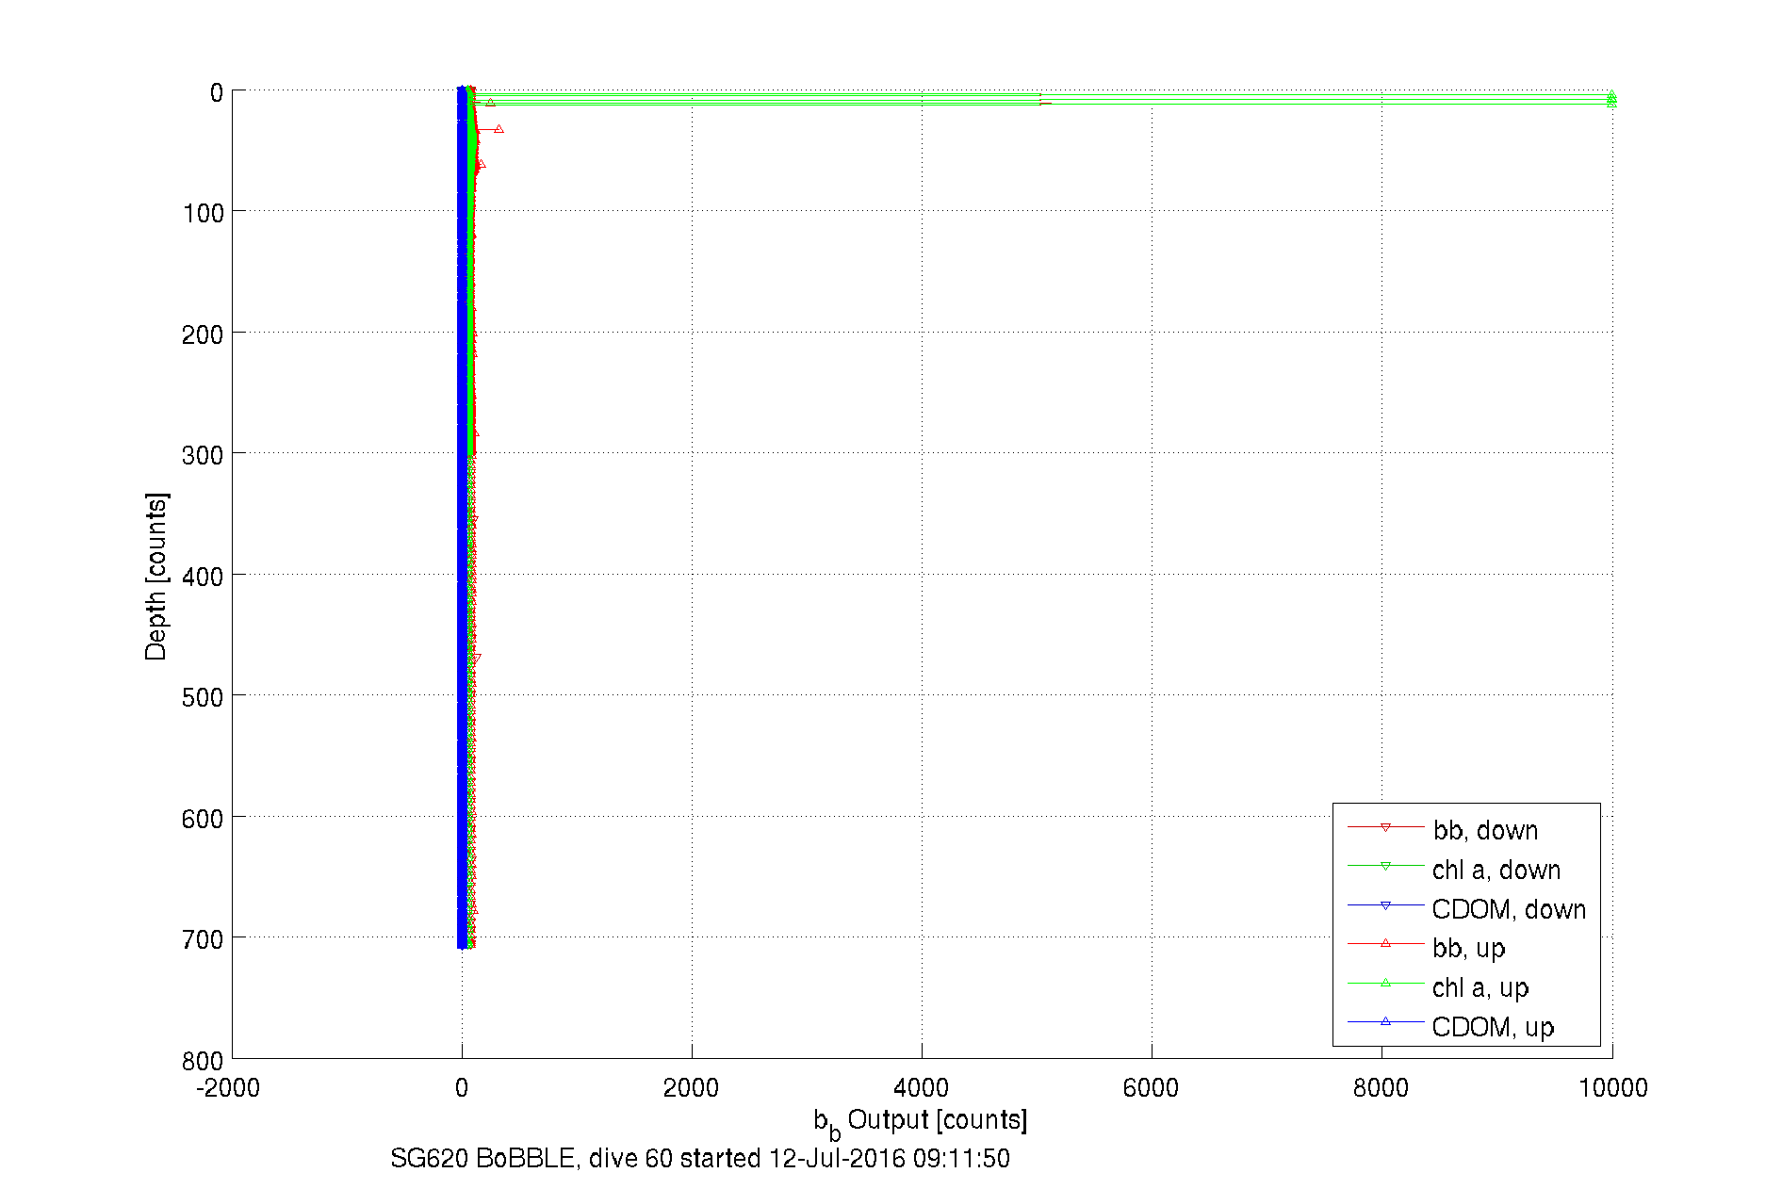Click x-axis tick label 4000
Image resolution: width=1782 pixels, height=1189 pixels.
pos(921,1088)
